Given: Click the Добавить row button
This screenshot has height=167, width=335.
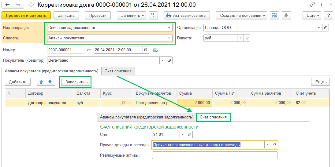Looking at the screenshot, I should [17, 82].
